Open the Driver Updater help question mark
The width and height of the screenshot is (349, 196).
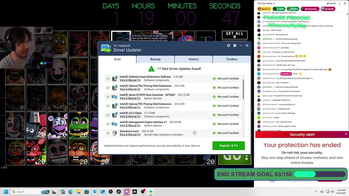click(235, 45)
